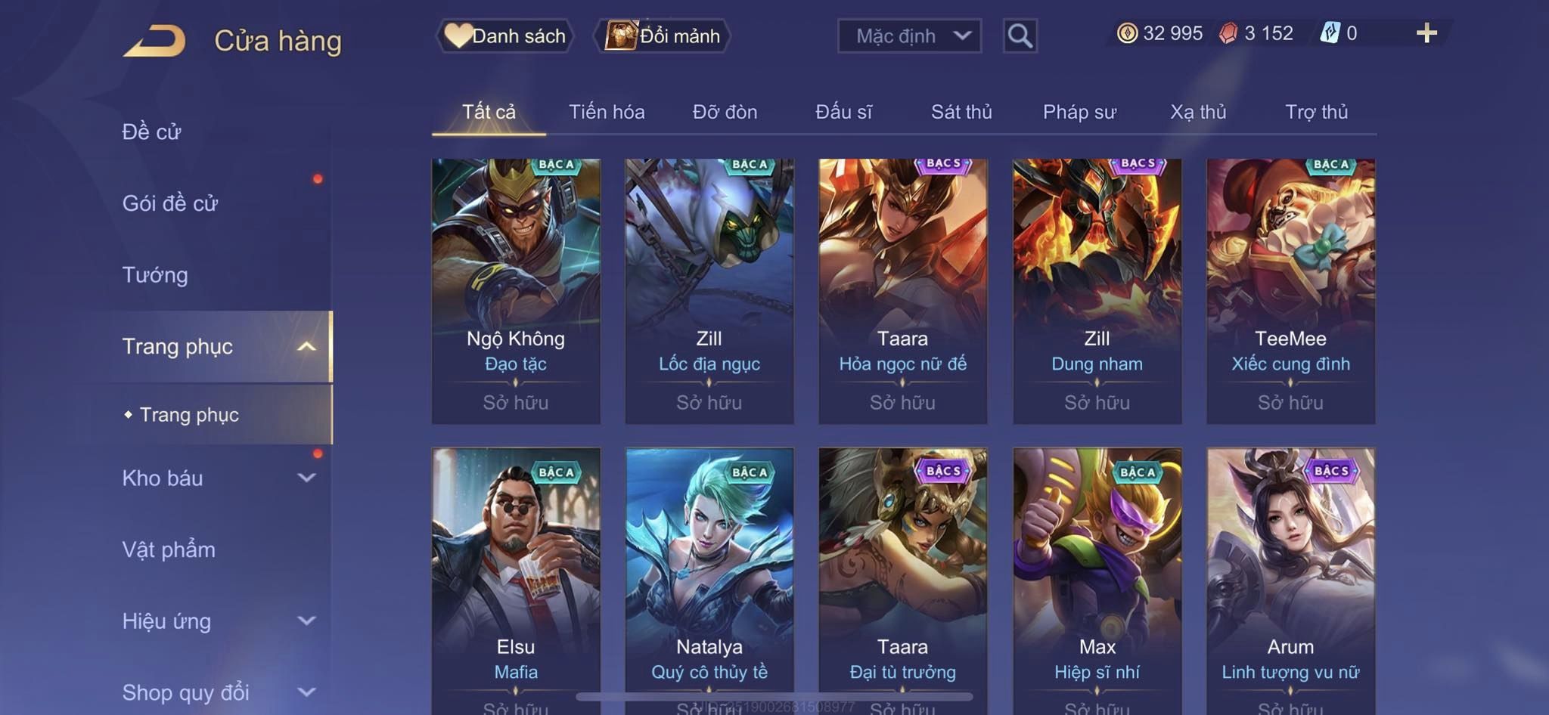Switch to the Sát thủ tab

pyautogui.click(x=961, y=112)
